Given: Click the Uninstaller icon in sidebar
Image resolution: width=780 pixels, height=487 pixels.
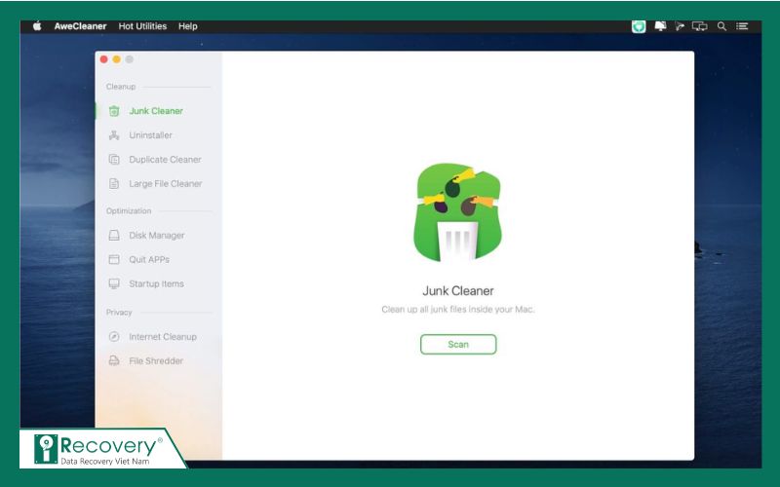Looking at the screenshot, I should tap(114, 135).
